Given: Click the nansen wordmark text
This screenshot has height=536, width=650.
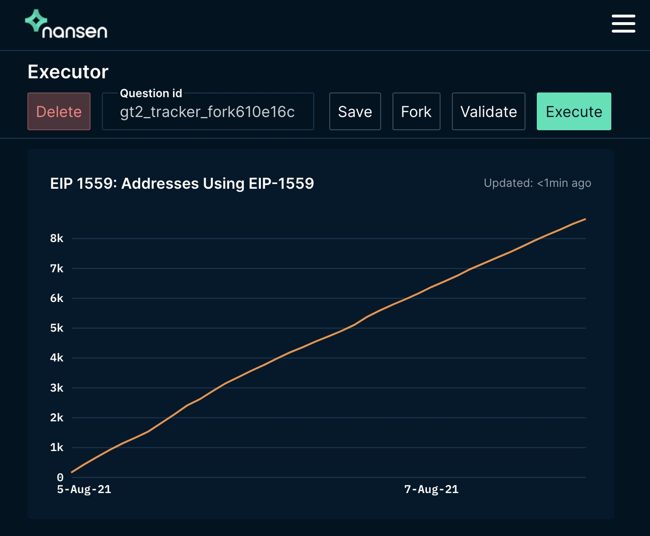Looking at the screenshot, I should tap(75, 31).
